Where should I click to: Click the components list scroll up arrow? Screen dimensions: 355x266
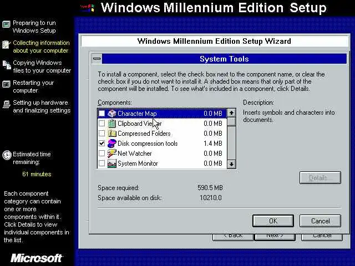coord(231,112)
